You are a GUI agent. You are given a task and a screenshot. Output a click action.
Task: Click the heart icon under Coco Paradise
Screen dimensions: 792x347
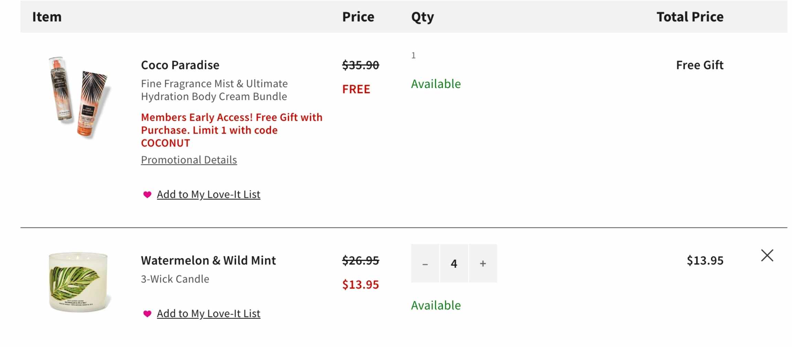tap(147, 195)
